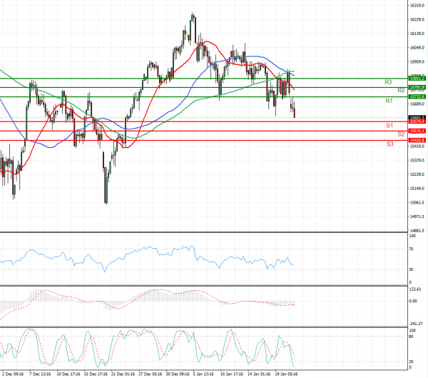428x378 pixels.
Task: Click the 10 Jan 17:16 time label
Action: point(232,374)
